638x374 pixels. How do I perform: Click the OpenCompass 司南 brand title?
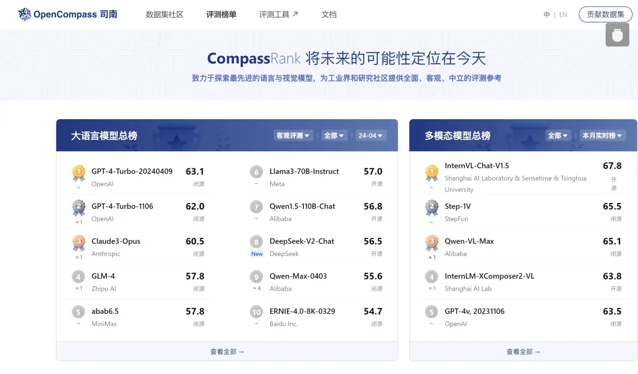76,14
